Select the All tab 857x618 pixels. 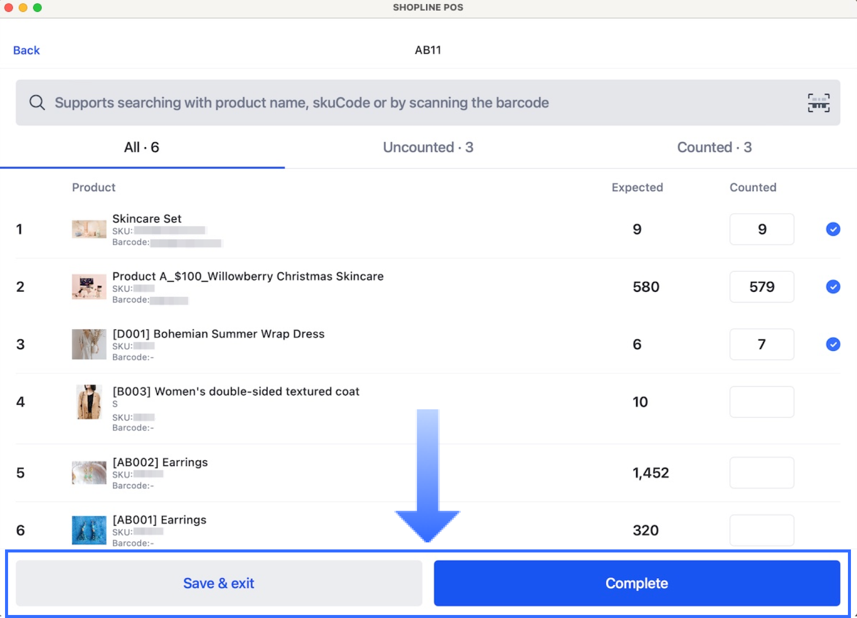tap(142, 147)
